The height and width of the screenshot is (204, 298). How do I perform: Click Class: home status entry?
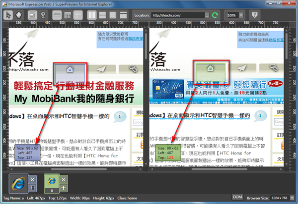127,198
